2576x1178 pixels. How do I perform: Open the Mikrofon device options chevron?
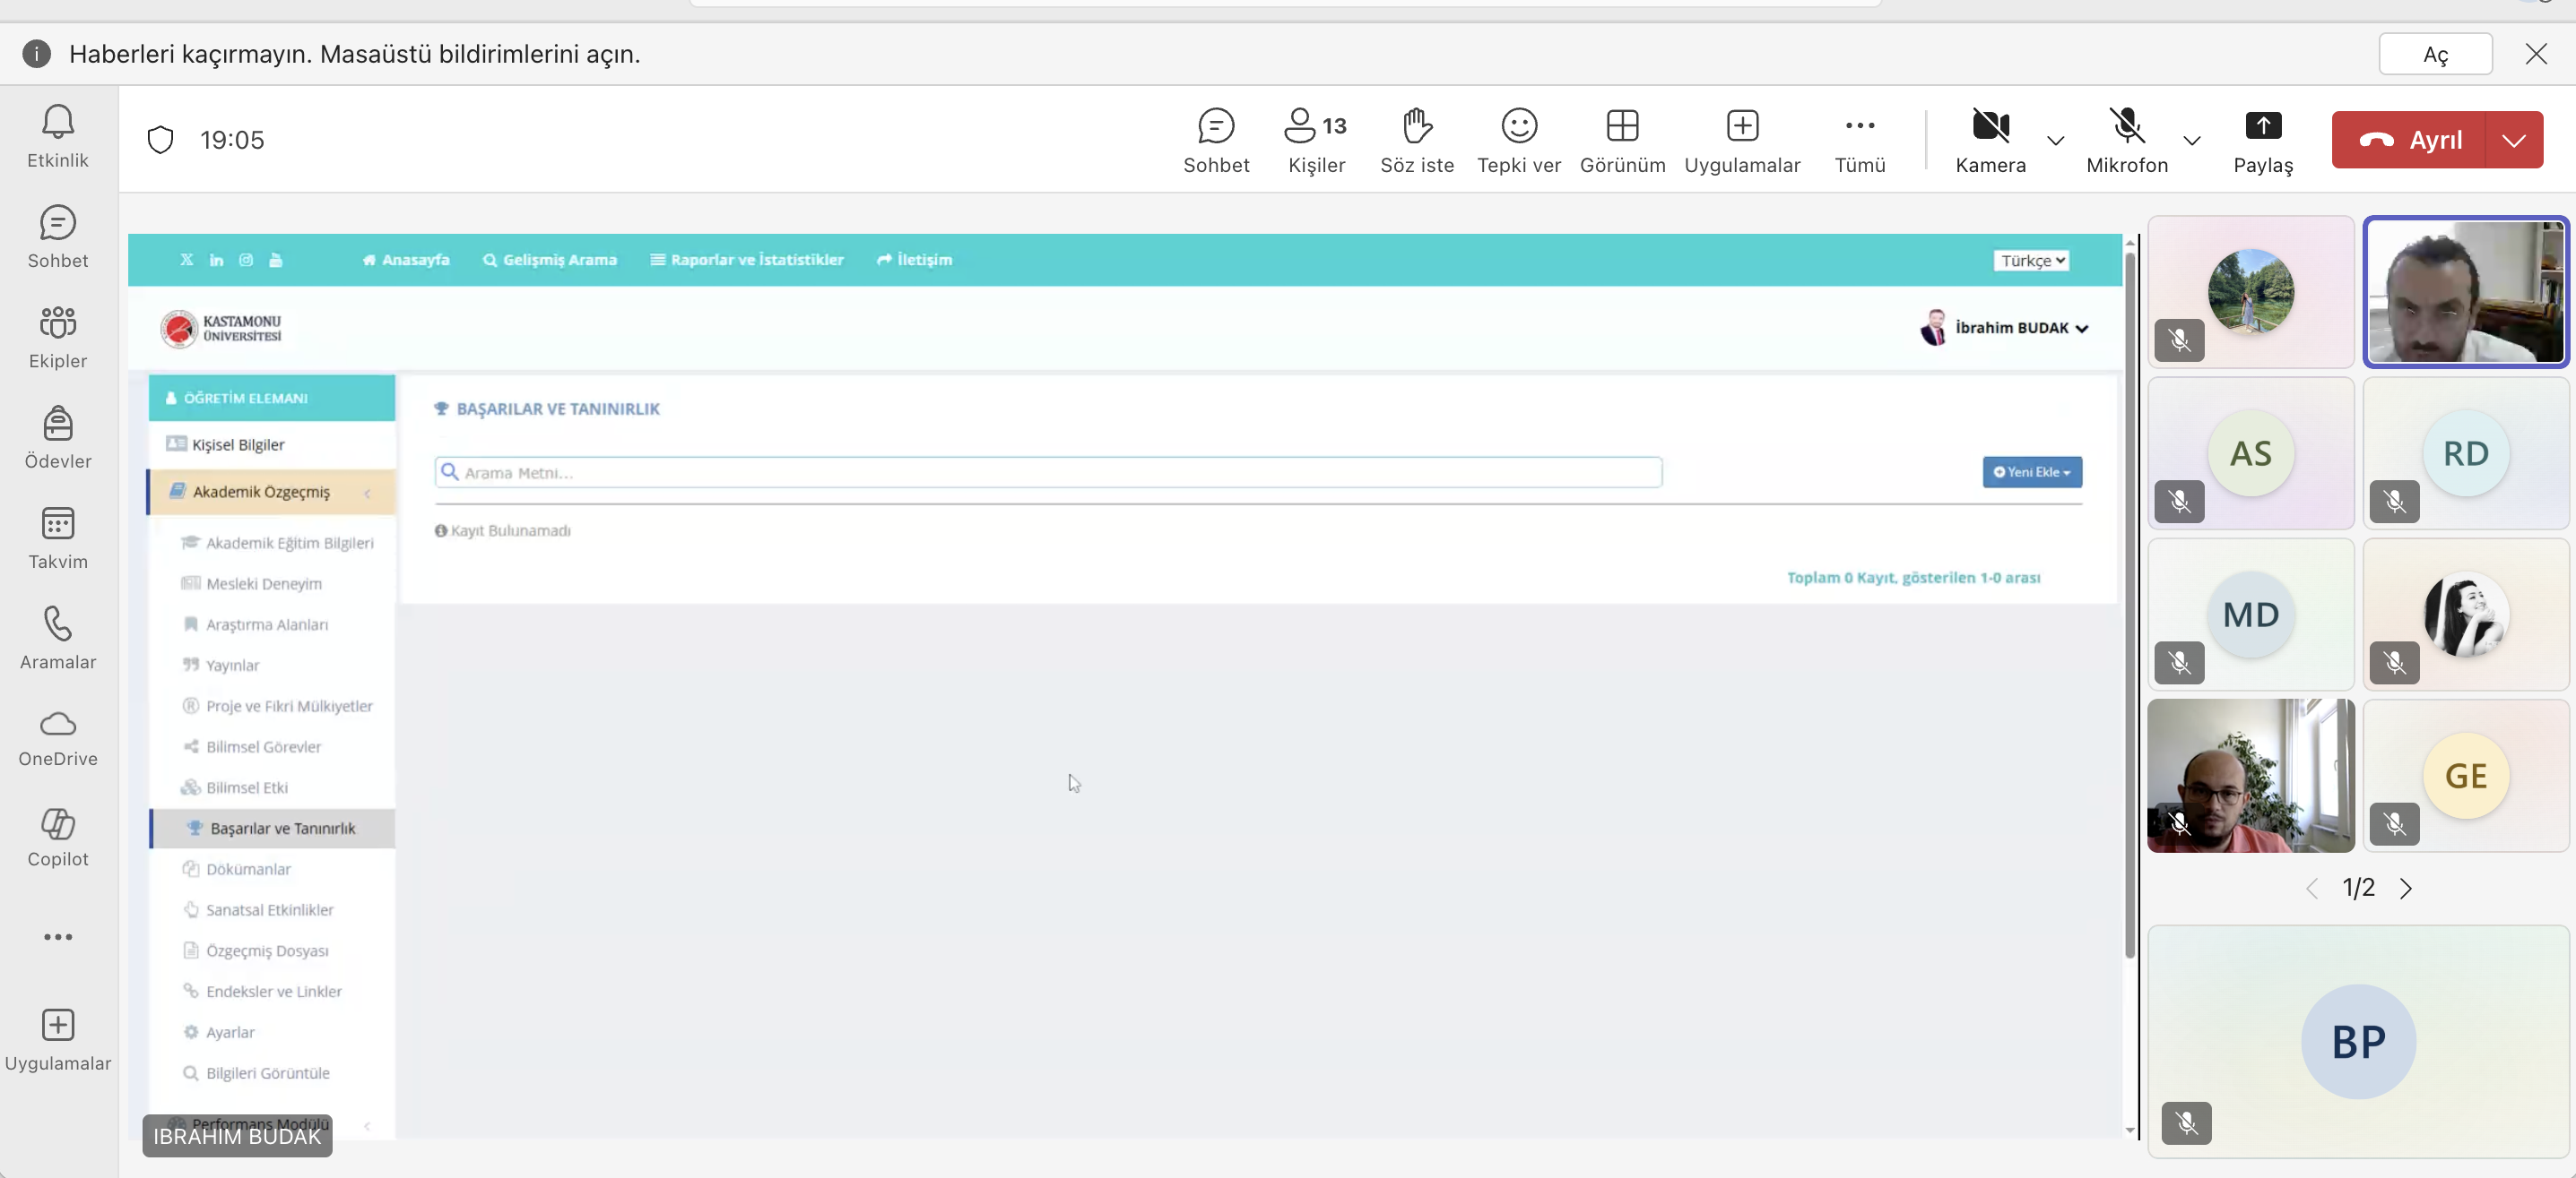click(2192, 141)
